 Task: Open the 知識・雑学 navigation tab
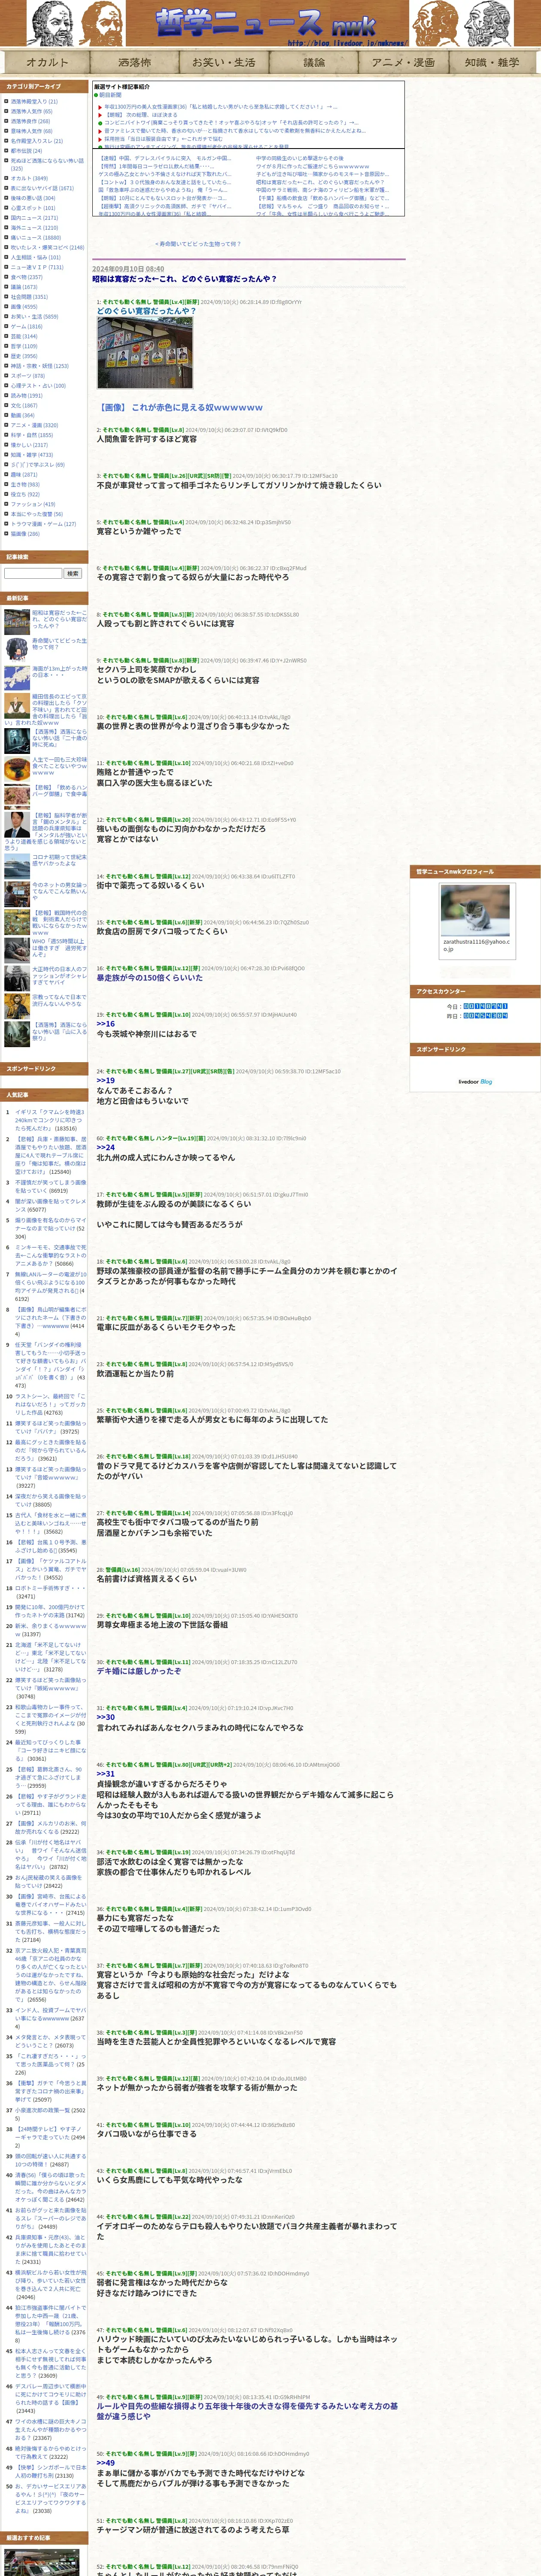(x=492, y=62)
